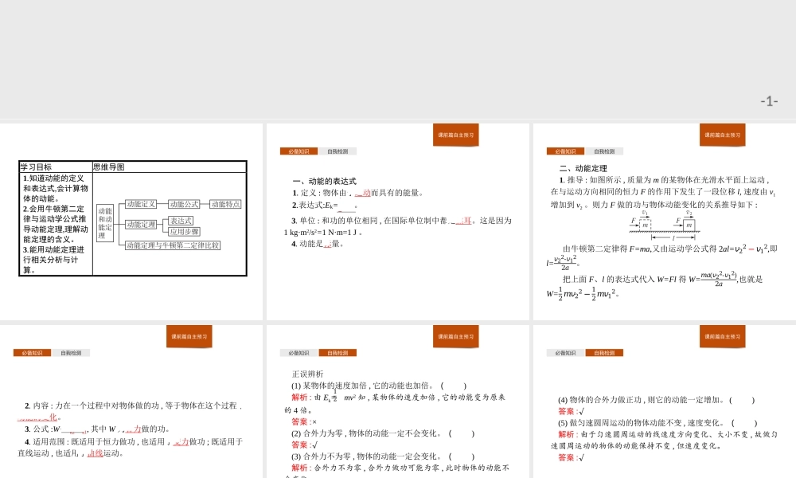The image size is (796, 478).
Task: Select the 表达式 box in the diagram
Action: coord(181,221)
